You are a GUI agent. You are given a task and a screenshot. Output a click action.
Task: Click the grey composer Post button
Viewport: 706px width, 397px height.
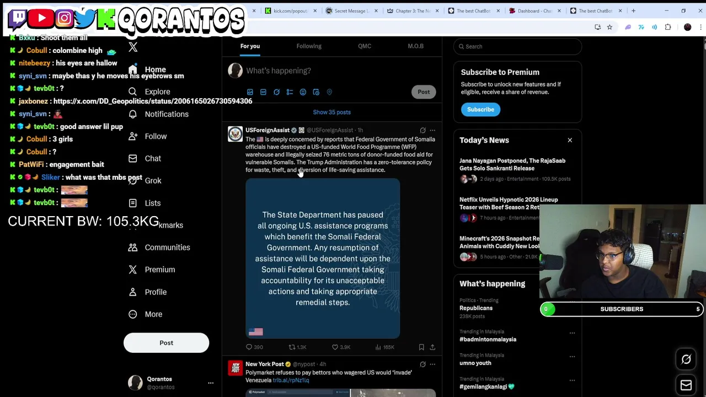coord(424,92)
